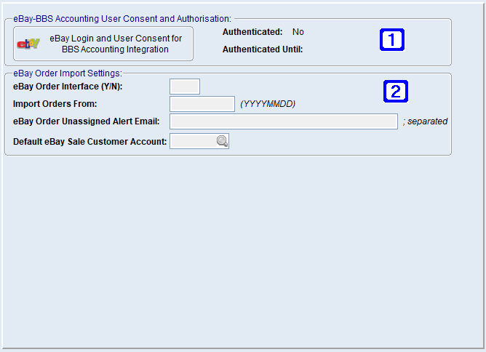Screen dimensions: 486x352
Task: Click the '(YYYYMMDD)' format hint
Action: pyautogui.click(x=268, y=104)
